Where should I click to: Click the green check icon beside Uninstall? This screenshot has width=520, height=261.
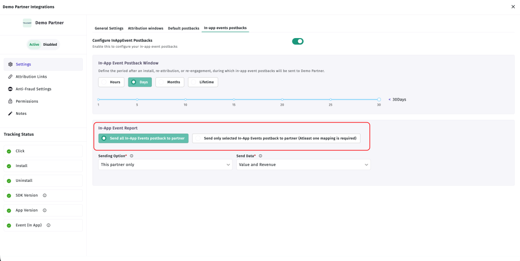(9, 181)
